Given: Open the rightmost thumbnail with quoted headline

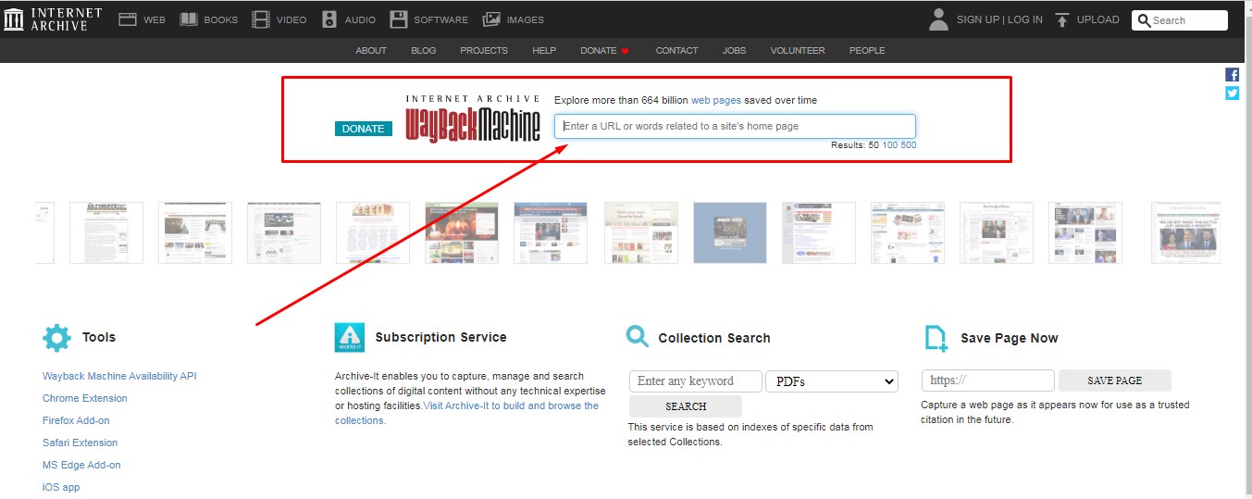Looking at the screenshot, I should [1188, 232].
